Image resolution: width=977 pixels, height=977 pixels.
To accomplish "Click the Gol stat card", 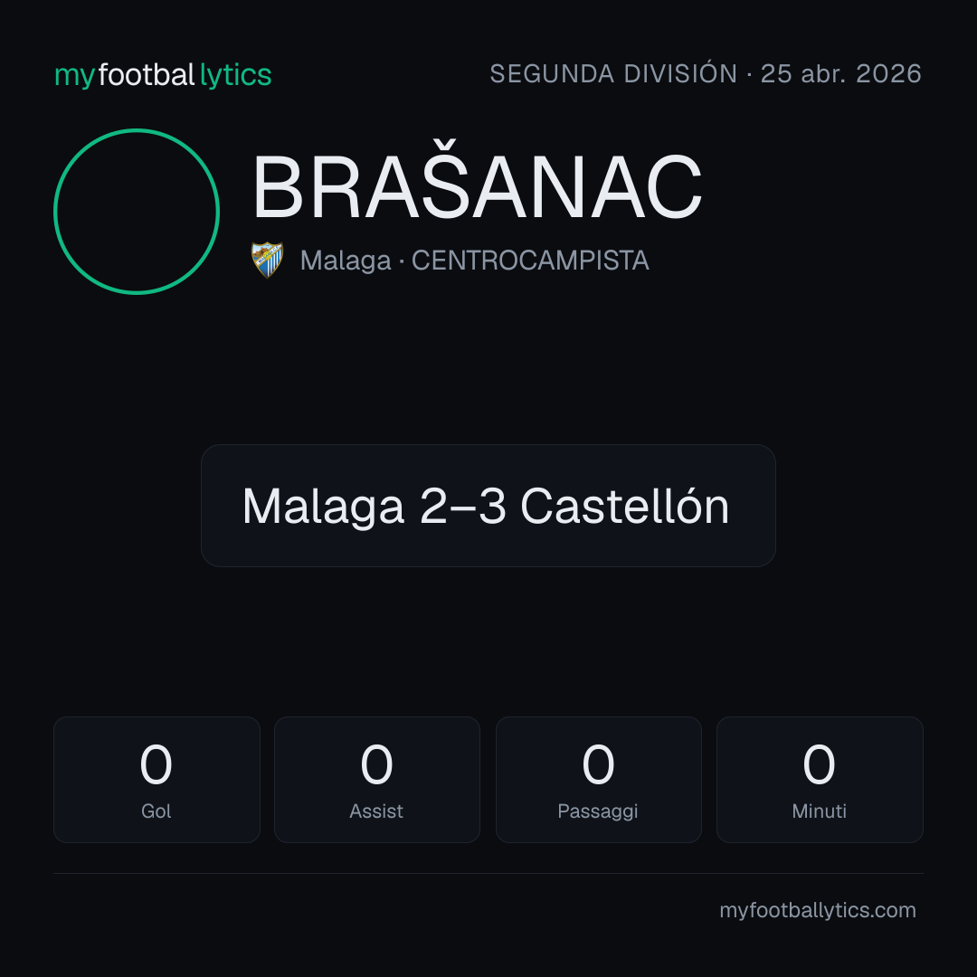I will click(x=157, y=780).
